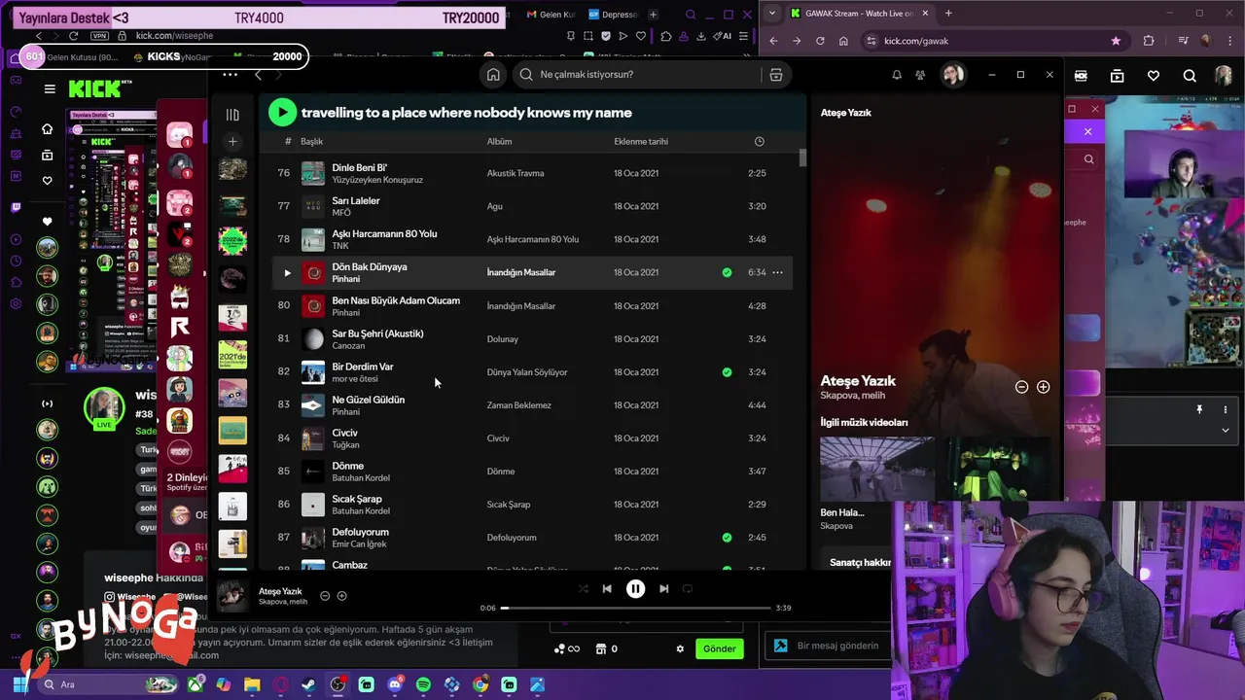Open tab search dropdown arrow in GAWAK browser

771,13
